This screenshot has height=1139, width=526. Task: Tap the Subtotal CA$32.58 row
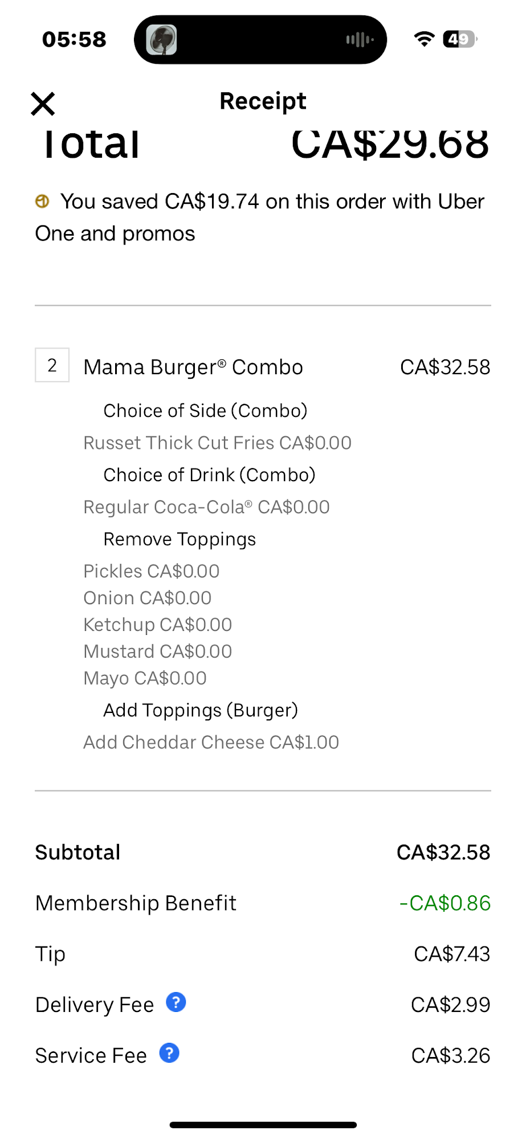point(263,853)
